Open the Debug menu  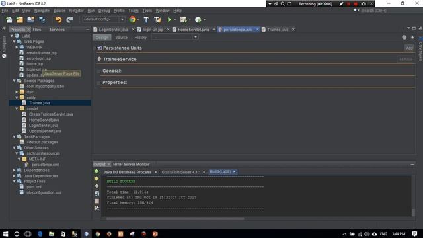coord(104,11)
